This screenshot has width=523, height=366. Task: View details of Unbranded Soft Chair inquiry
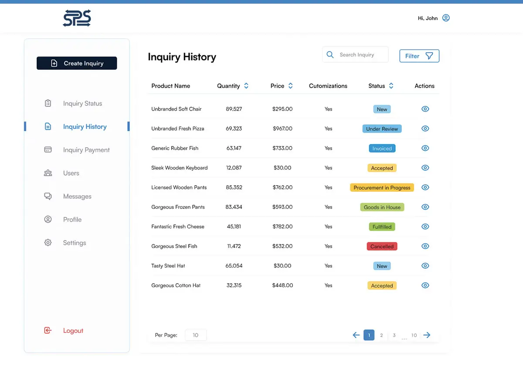425,108
